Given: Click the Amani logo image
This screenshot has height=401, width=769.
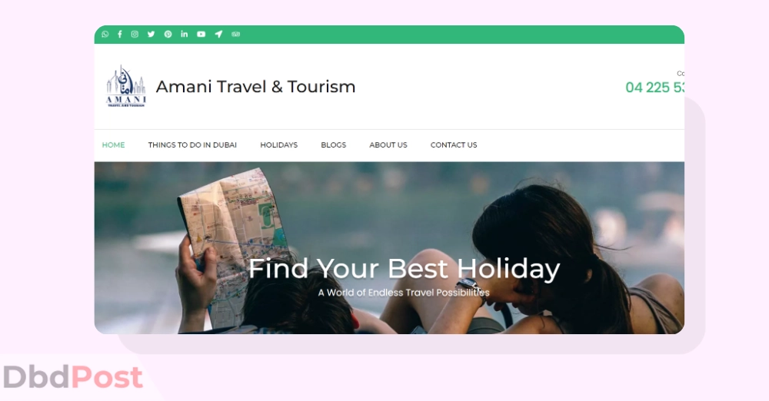Looking at the screenshot, I should tap(126, 86).
